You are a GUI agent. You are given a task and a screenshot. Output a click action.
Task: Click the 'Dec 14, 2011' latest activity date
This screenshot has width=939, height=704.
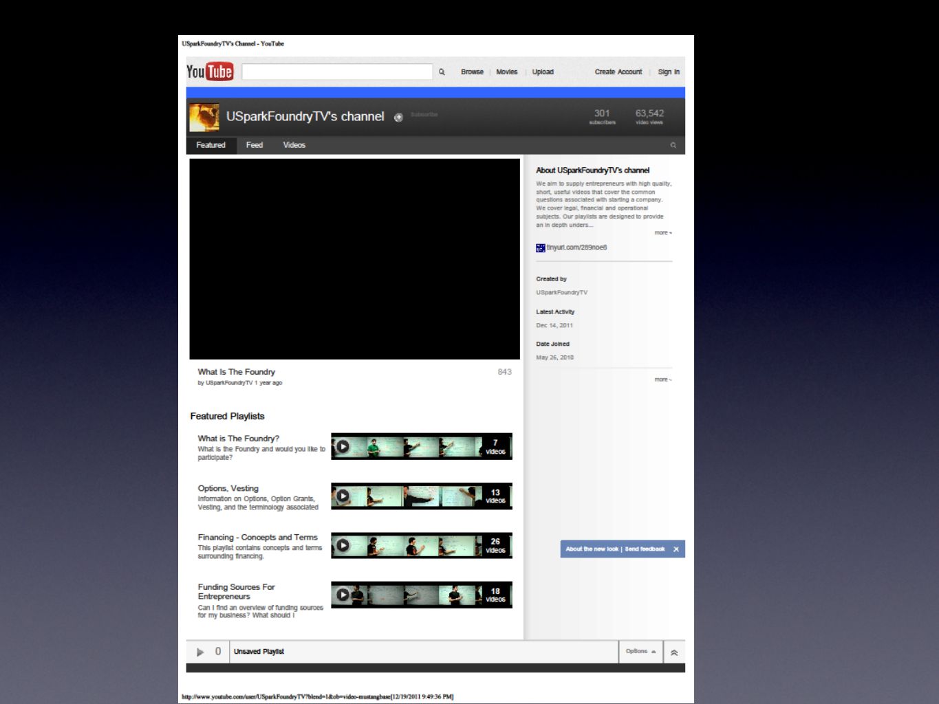554,326
